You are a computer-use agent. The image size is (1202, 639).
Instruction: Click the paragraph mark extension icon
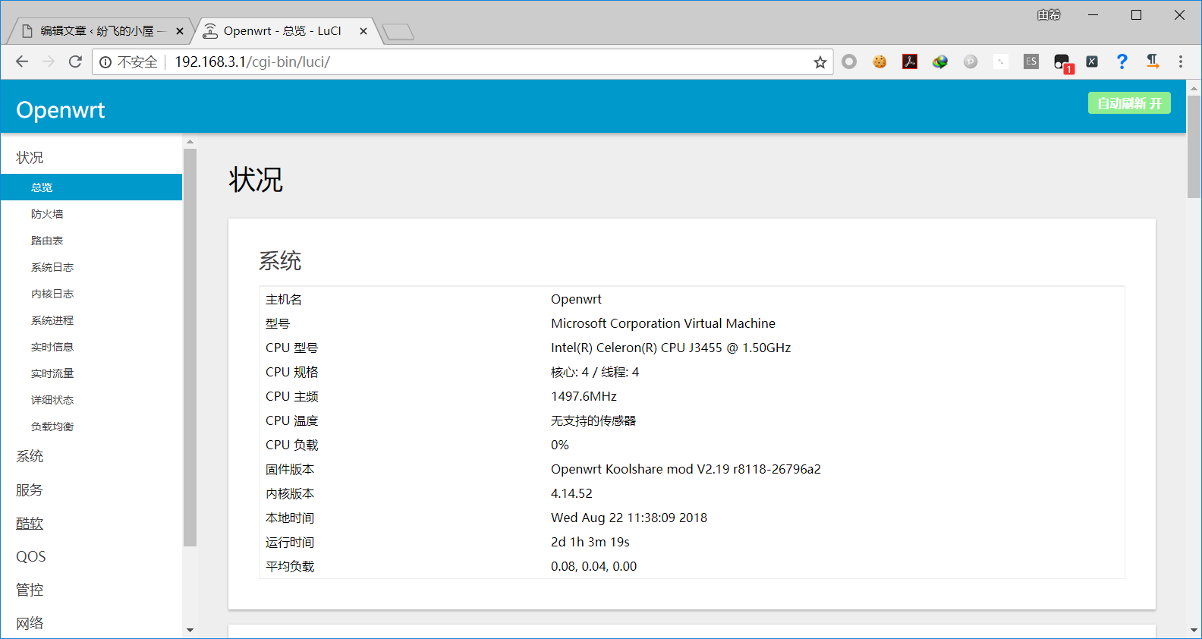pos(1153,61)
